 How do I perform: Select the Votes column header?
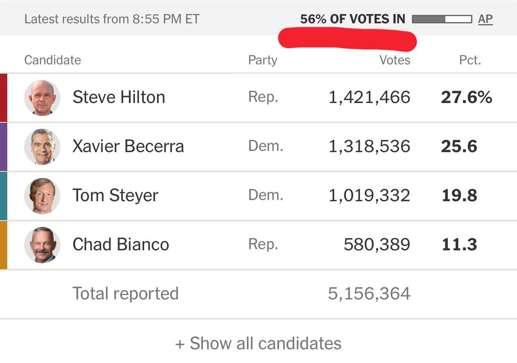tap(395, 60)
